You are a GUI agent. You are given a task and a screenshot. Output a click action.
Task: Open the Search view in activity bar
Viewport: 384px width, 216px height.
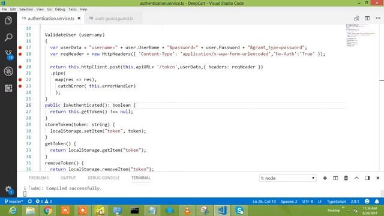pyautogui.click(x=8, y=37)
